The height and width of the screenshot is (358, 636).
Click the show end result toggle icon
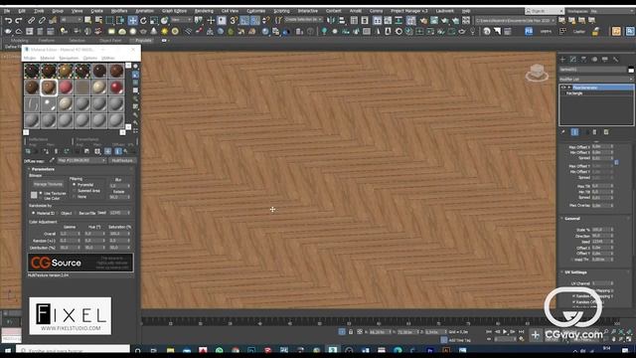pyautogui.click(x=574, y=132)
